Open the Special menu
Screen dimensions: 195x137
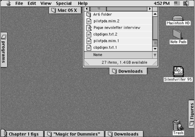click(64, 4)
